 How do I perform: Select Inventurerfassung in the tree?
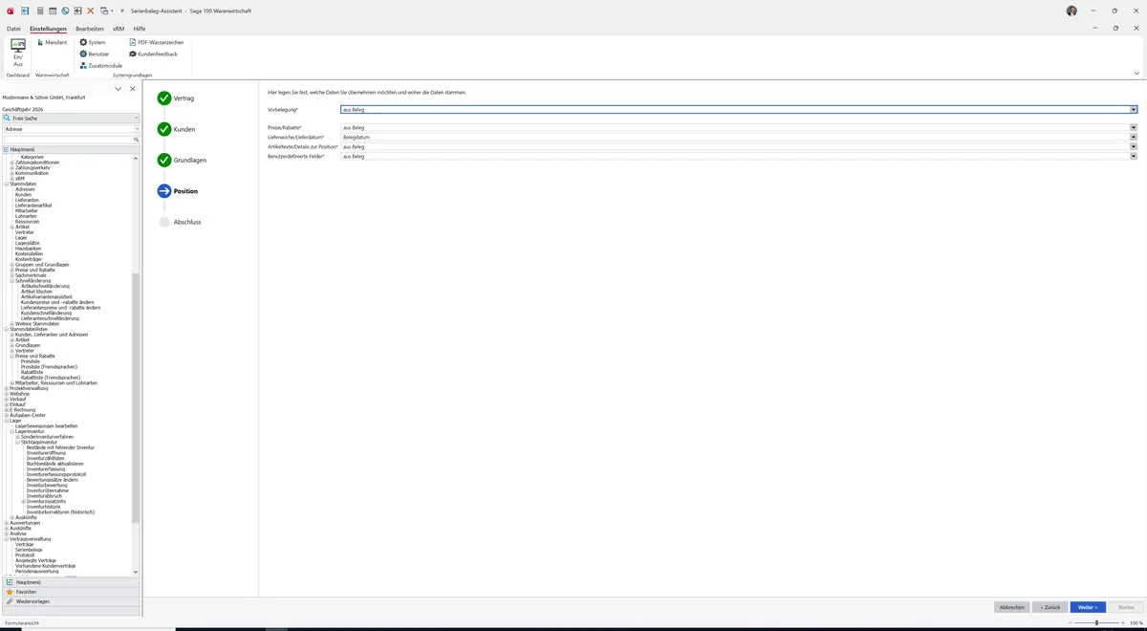(x=46, y=468)
